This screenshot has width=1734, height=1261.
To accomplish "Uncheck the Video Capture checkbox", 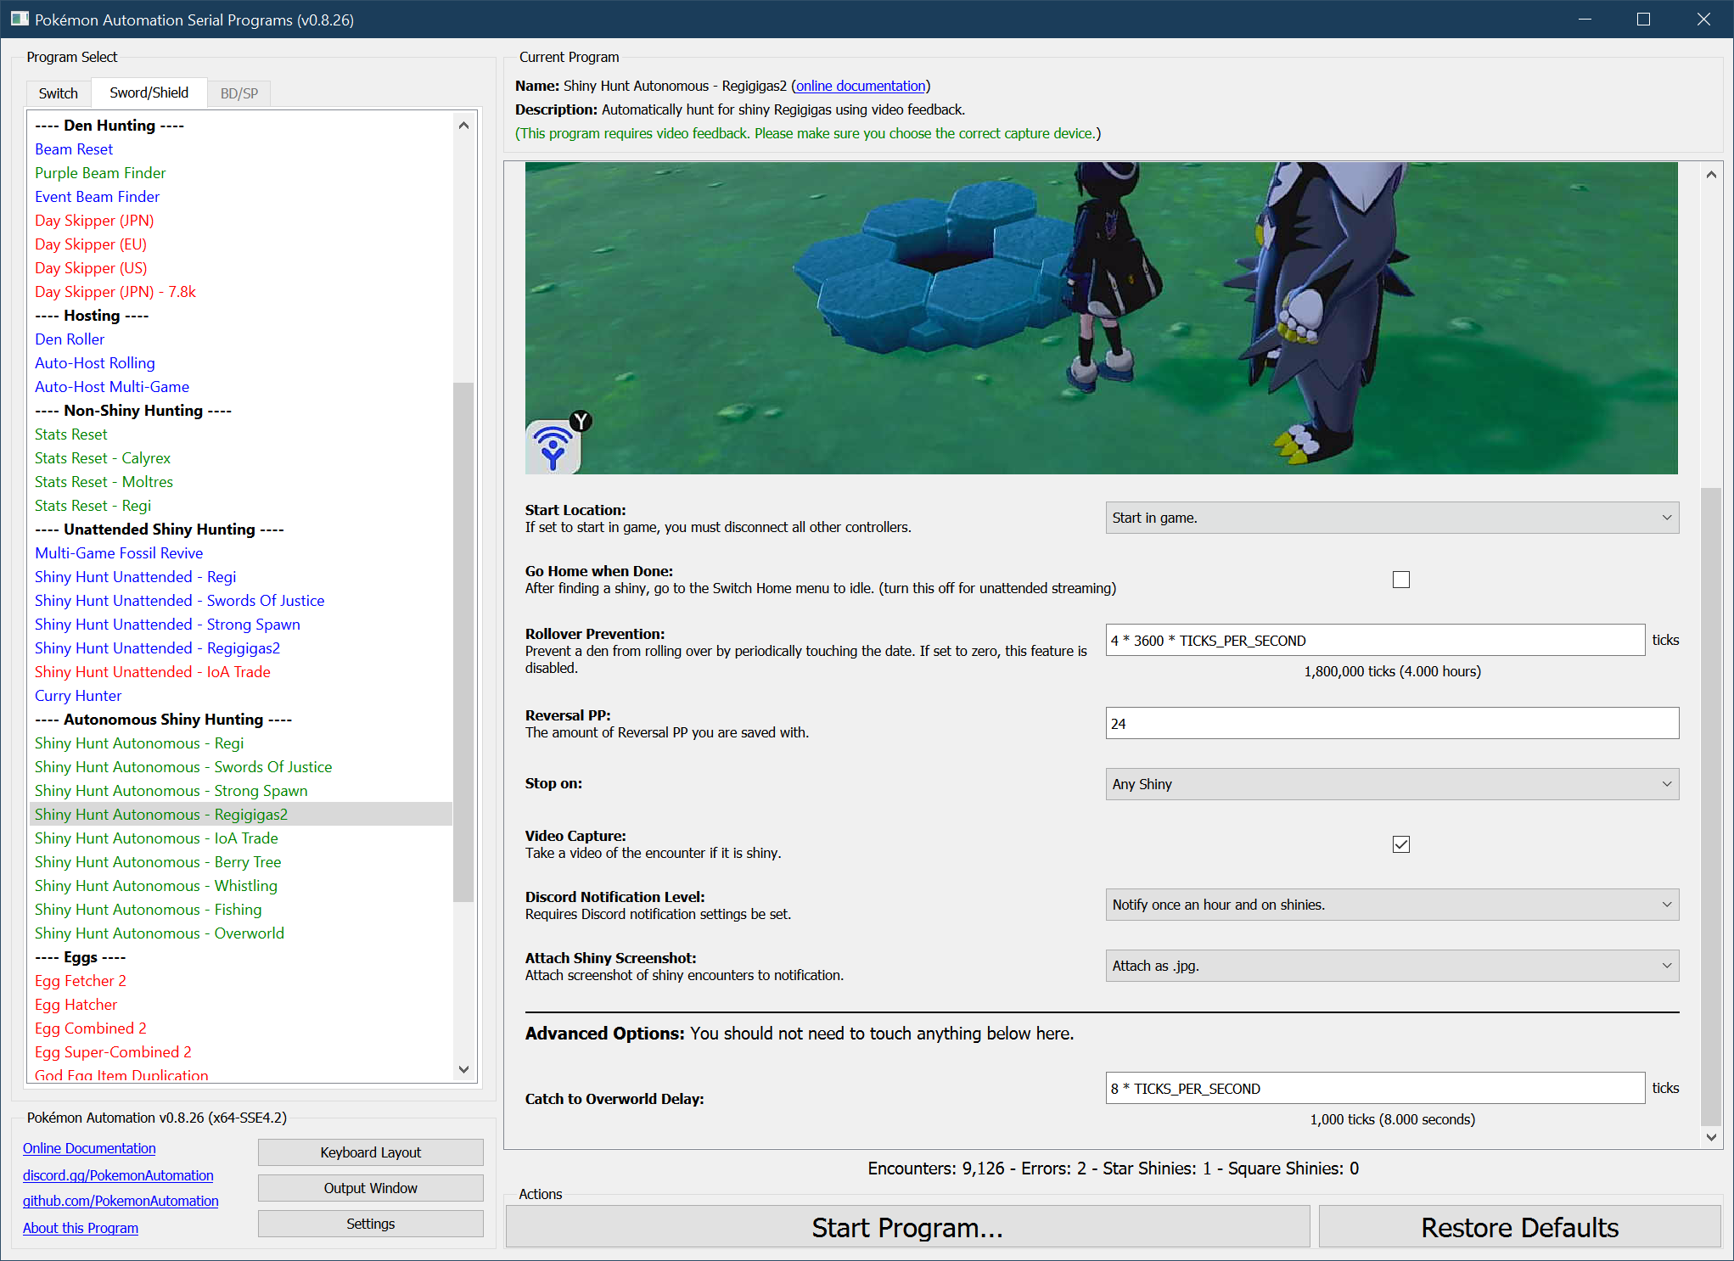I will point(1400,844).
